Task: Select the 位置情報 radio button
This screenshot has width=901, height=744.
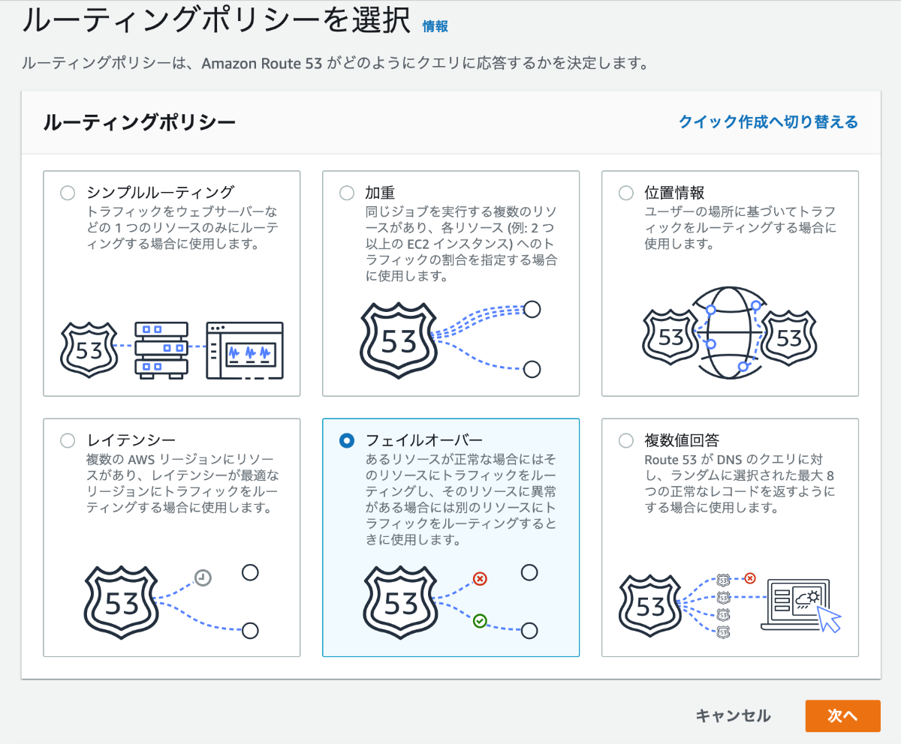Action: coord(626,193)
